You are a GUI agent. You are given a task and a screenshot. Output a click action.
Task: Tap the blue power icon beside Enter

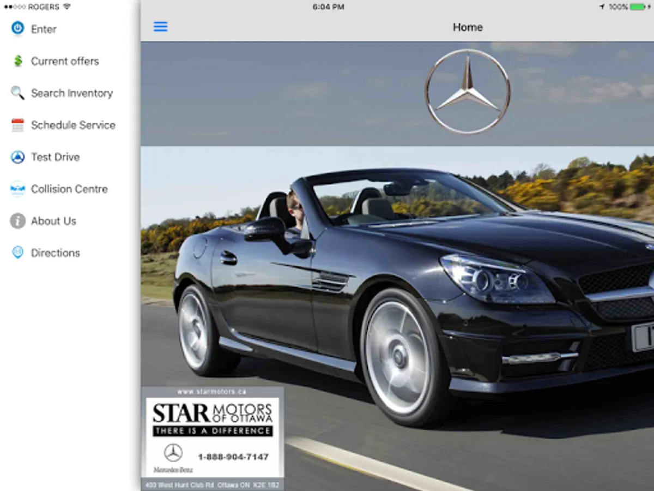tap(18, 28)
